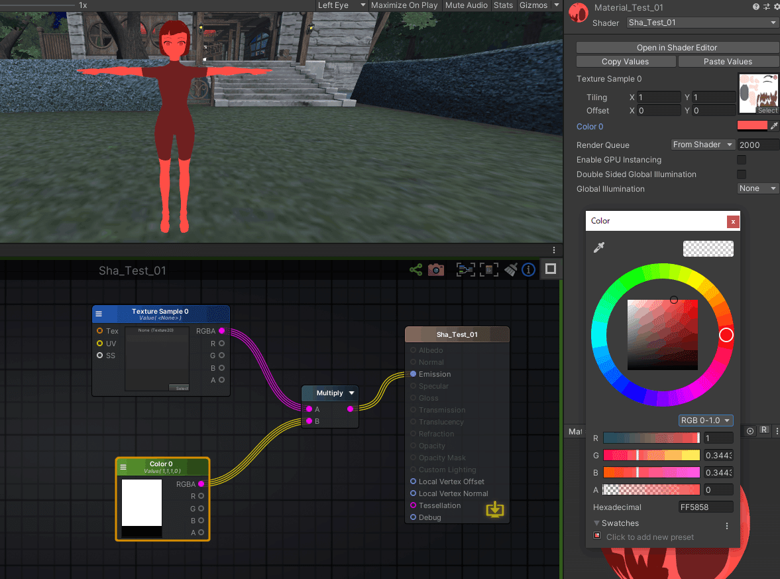Click the focus-on-master-node bracket icon
The width and height of the screenshot is (780, 579).
click(x=489, y=270)
